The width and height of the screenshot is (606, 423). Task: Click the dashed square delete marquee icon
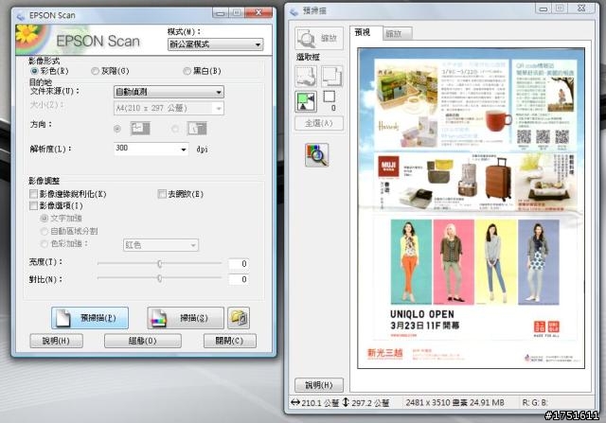330,97
